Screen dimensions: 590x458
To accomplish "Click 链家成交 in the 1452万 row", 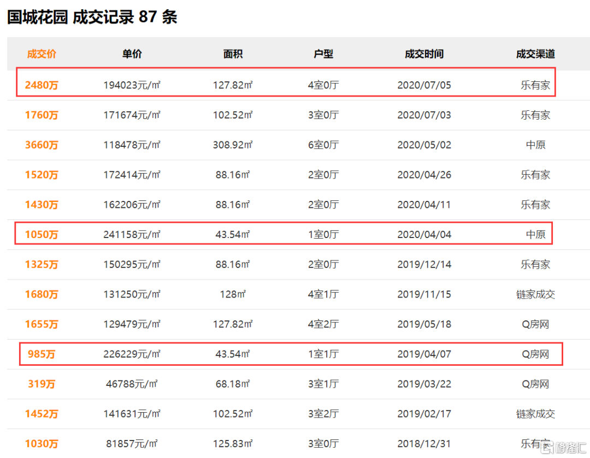I will click(x=535, y=414).
